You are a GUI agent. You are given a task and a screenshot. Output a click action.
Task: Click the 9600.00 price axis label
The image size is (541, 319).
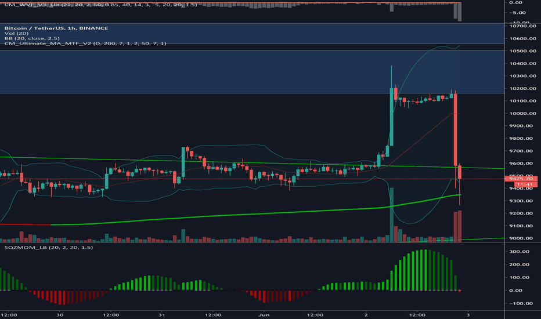(521, 163)
